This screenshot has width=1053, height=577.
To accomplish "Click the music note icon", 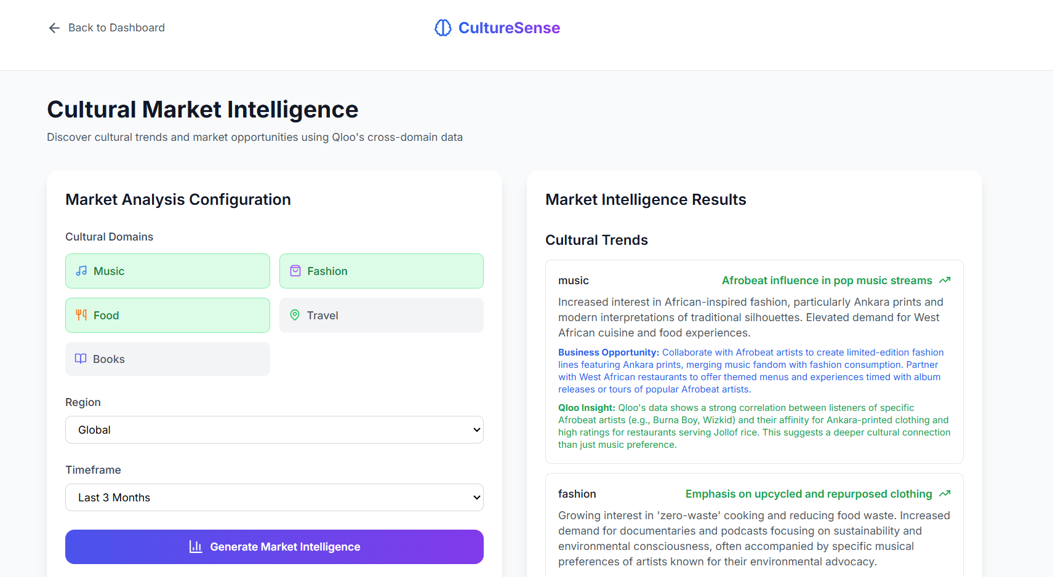I will (81, 271).
